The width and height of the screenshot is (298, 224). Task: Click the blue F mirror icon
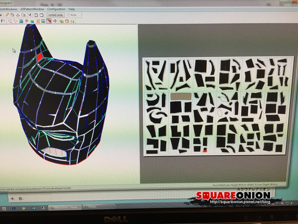click(x=3, y=21)
